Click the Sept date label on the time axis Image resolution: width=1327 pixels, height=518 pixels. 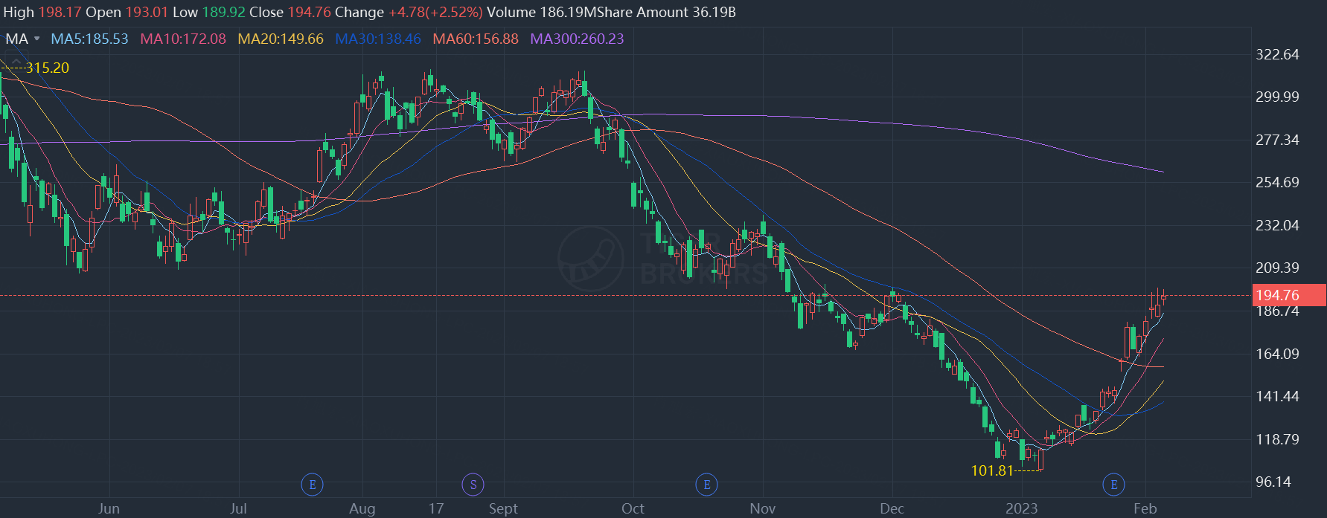pyautogui.click(x=503, y=508)
